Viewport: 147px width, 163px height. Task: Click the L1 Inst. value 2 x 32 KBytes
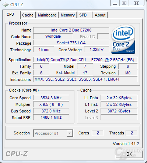point(119,104)
